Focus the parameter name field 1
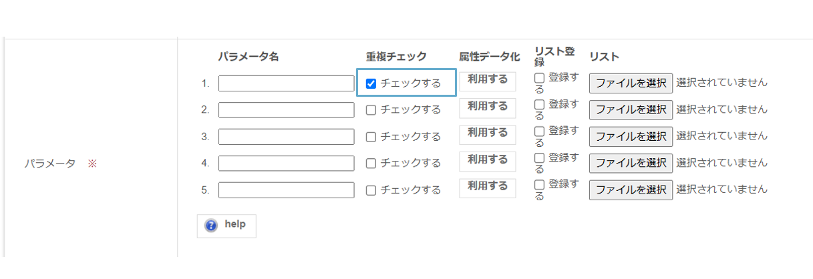 click(286, 83)
